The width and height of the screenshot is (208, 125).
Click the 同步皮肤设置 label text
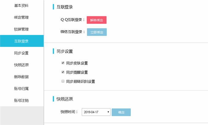(x=77, y=63)
